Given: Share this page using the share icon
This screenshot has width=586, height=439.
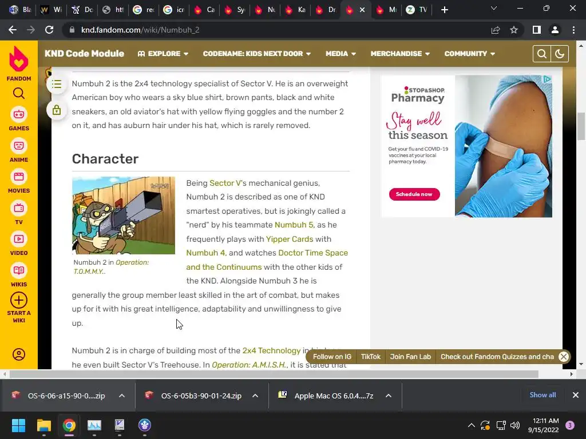Looking at the screenshot, I should [496, 30].
